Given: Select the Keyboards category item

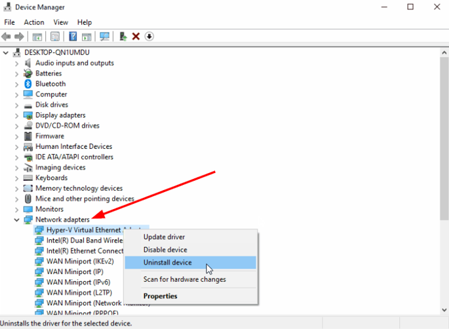Looking at the screenshot, I should 51,178.
